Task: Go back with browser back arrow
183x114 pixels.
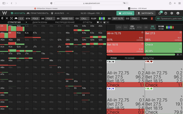Action: click(12, 3)
